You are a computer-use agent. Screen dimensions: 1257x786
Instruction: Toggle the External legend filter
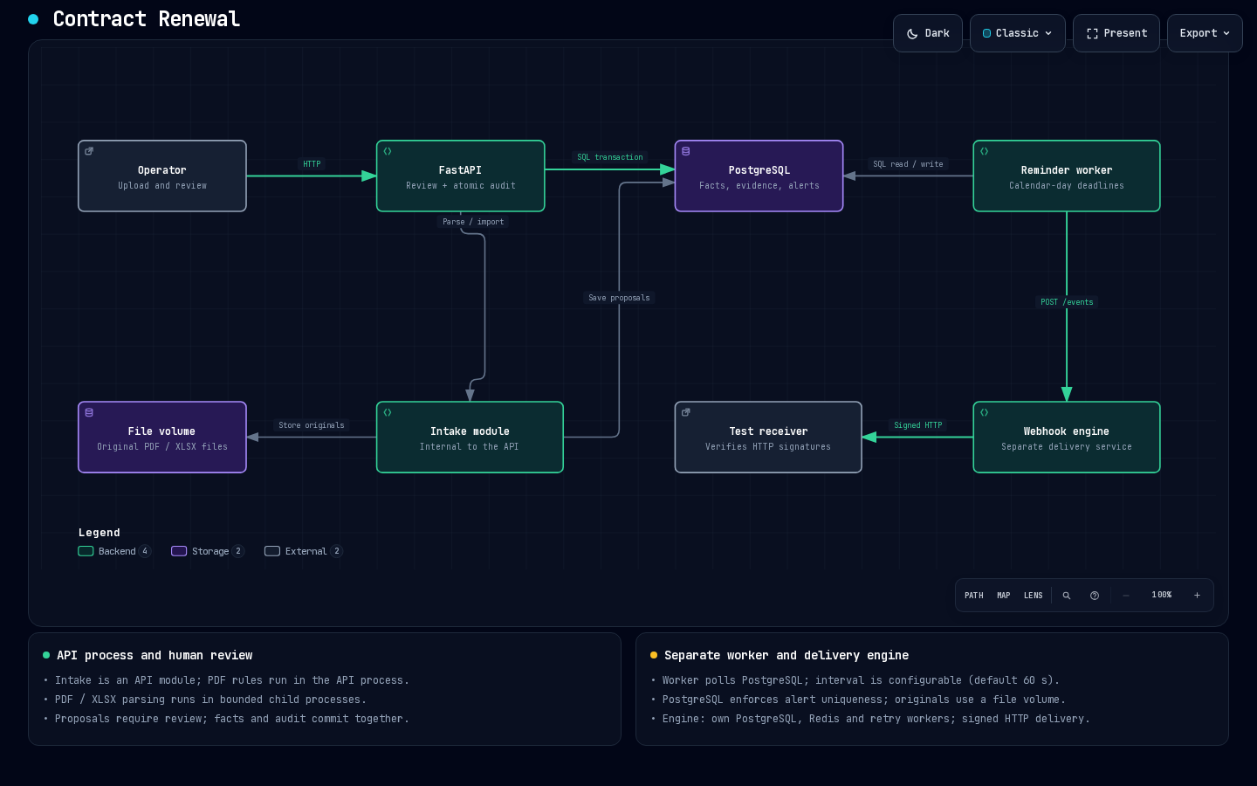point(304,551)
